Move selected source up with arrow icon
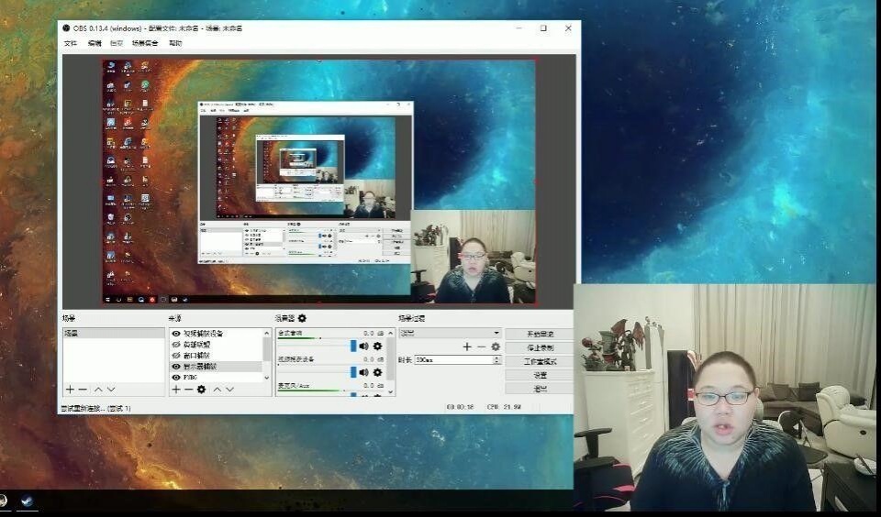 click(218, 390)
